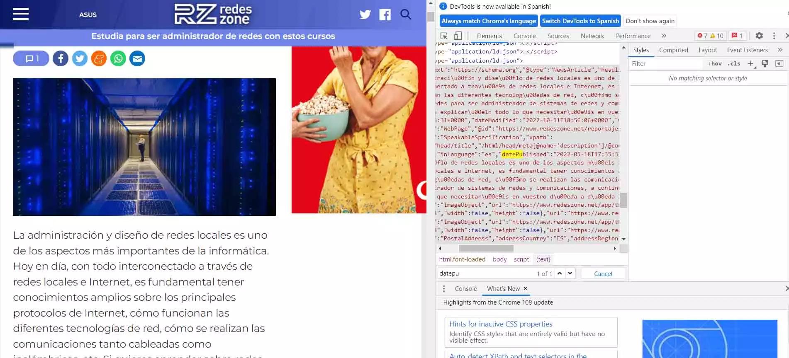Image resolution: width=789 pixels, height=358 pixels.
Task: Select the Computed sidebar tab
Action: 673,50
